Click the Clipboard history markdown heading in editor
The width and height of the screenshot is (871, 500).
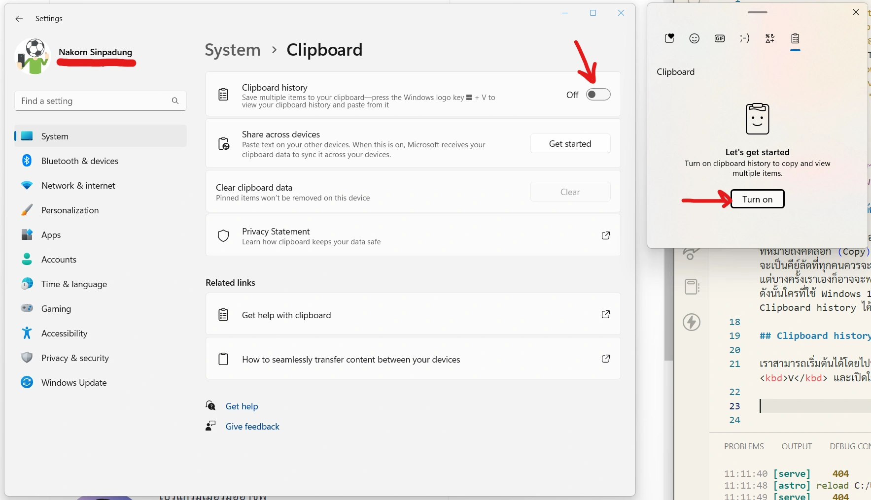pyautogui.click(x=815, y=336)
